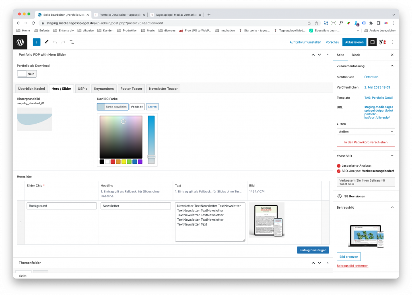
Task: Collapse the Yoast SEO sidebar section
Action: tap(392, 156)
